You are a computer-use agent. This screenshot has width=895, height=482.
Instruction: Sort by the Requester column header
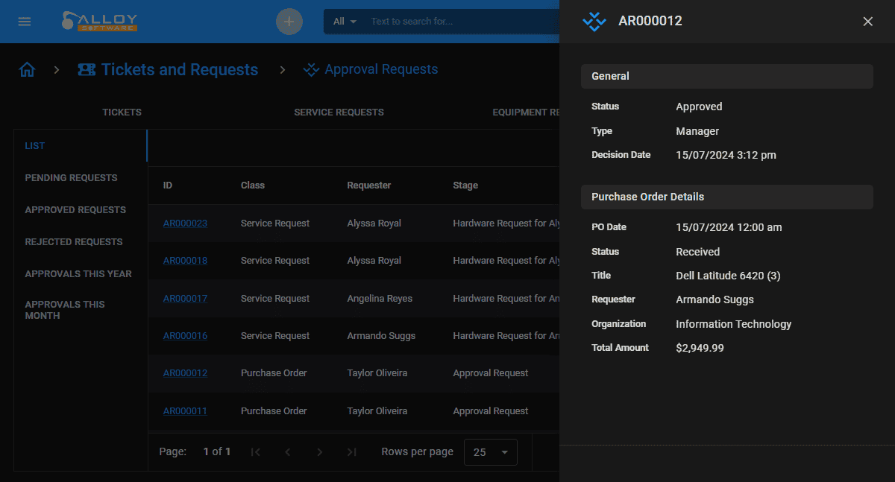369,185
